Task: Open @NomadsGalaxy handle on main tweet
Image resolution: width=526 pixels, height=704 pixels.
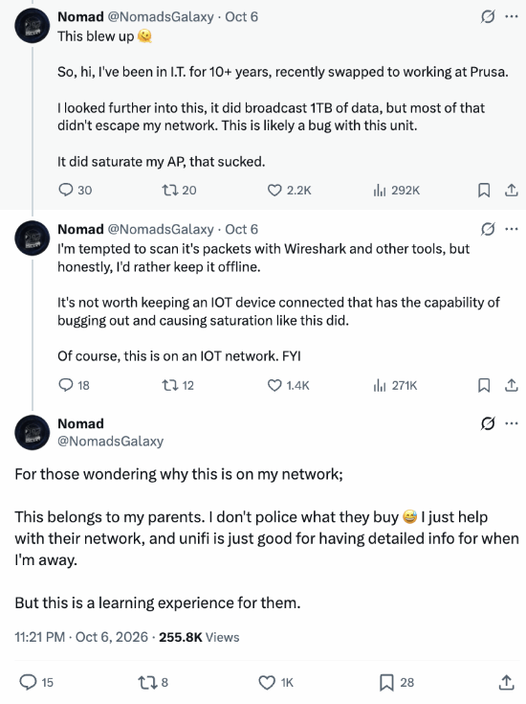Action: (110, 442)
